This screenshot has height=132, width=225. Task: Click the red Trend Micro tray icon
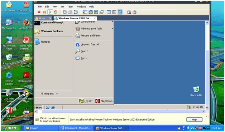point(200,128)
